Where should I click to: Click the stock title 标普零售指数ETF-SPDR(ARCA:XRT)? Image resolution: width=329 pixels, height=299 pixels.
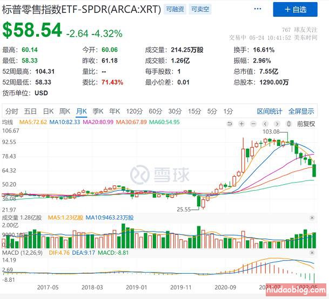coord(82,9)
